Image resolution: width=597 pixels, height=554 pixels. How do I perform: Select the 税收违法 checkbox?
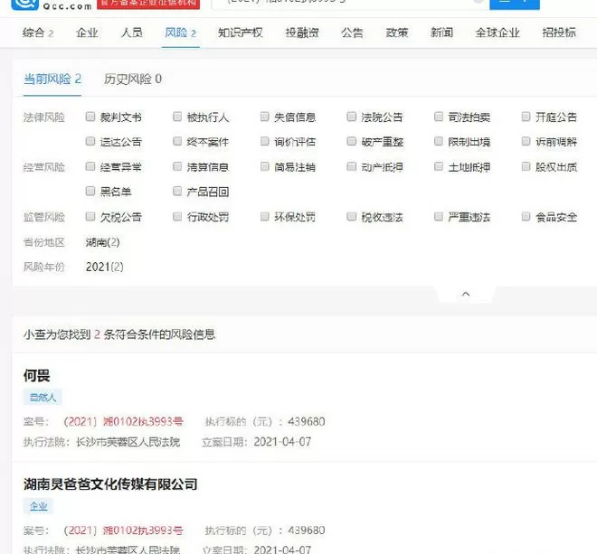(352, 217)
